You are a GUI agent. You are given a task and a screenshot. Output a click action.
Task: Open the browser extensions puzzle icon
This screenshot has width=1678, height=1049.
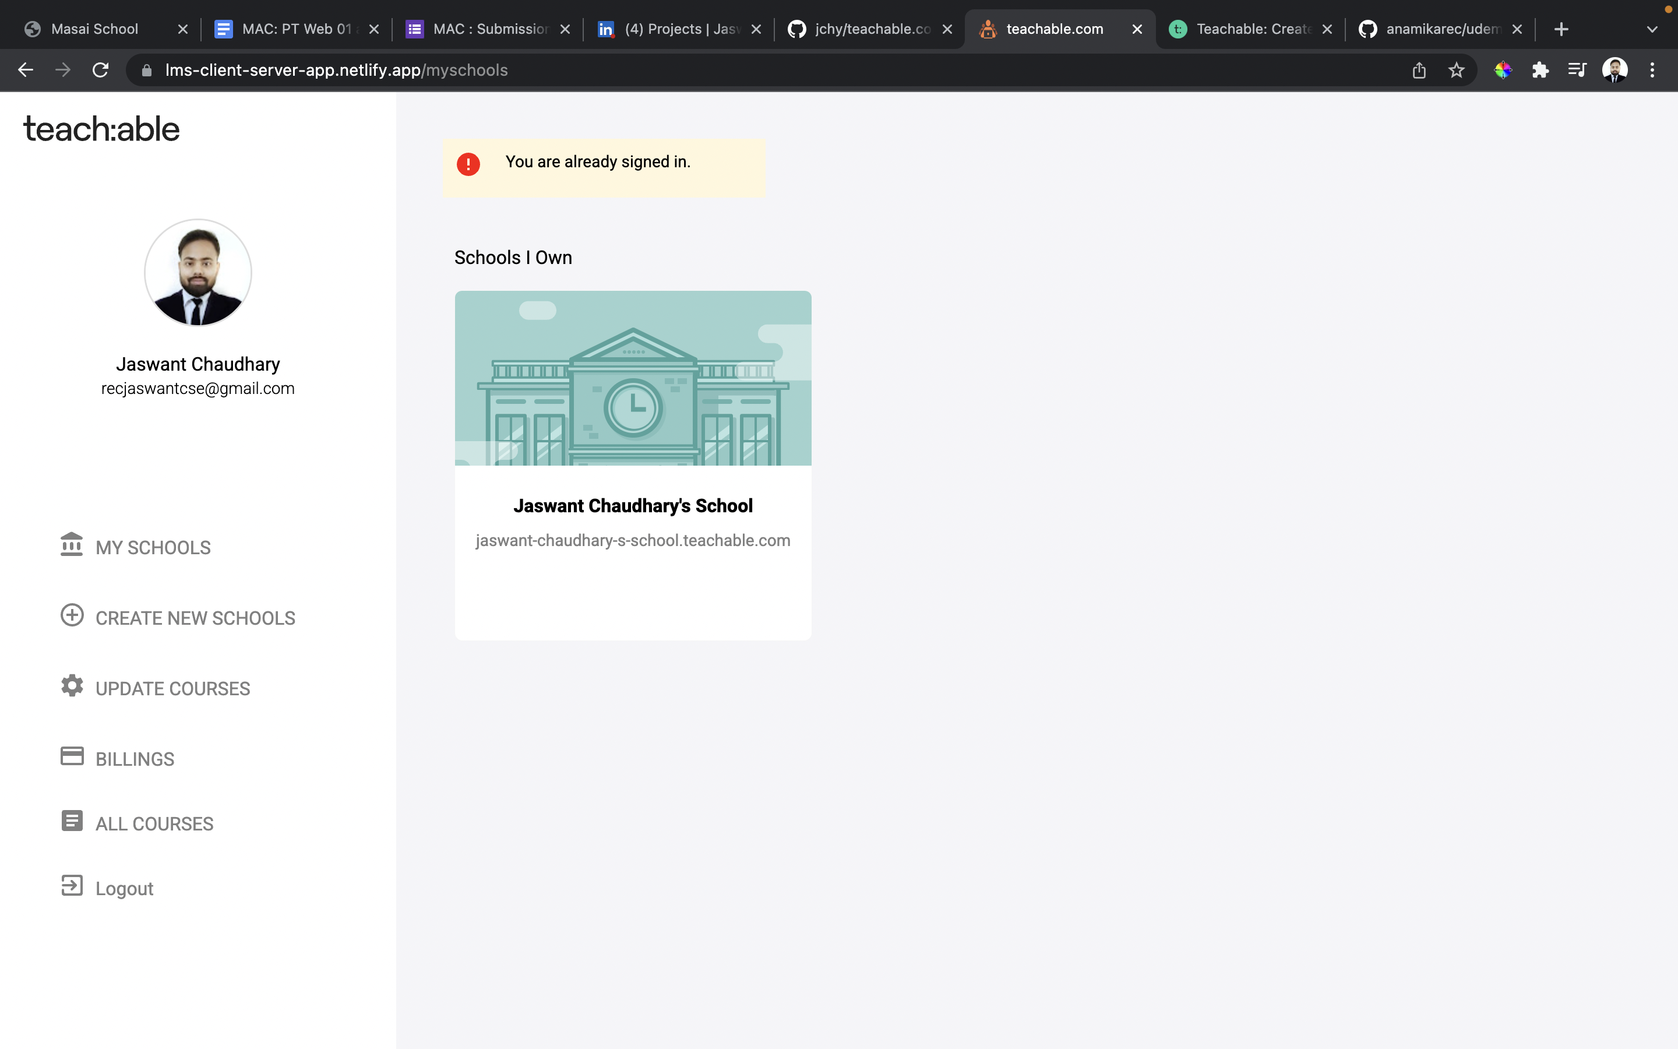[x=1540, y=70]
